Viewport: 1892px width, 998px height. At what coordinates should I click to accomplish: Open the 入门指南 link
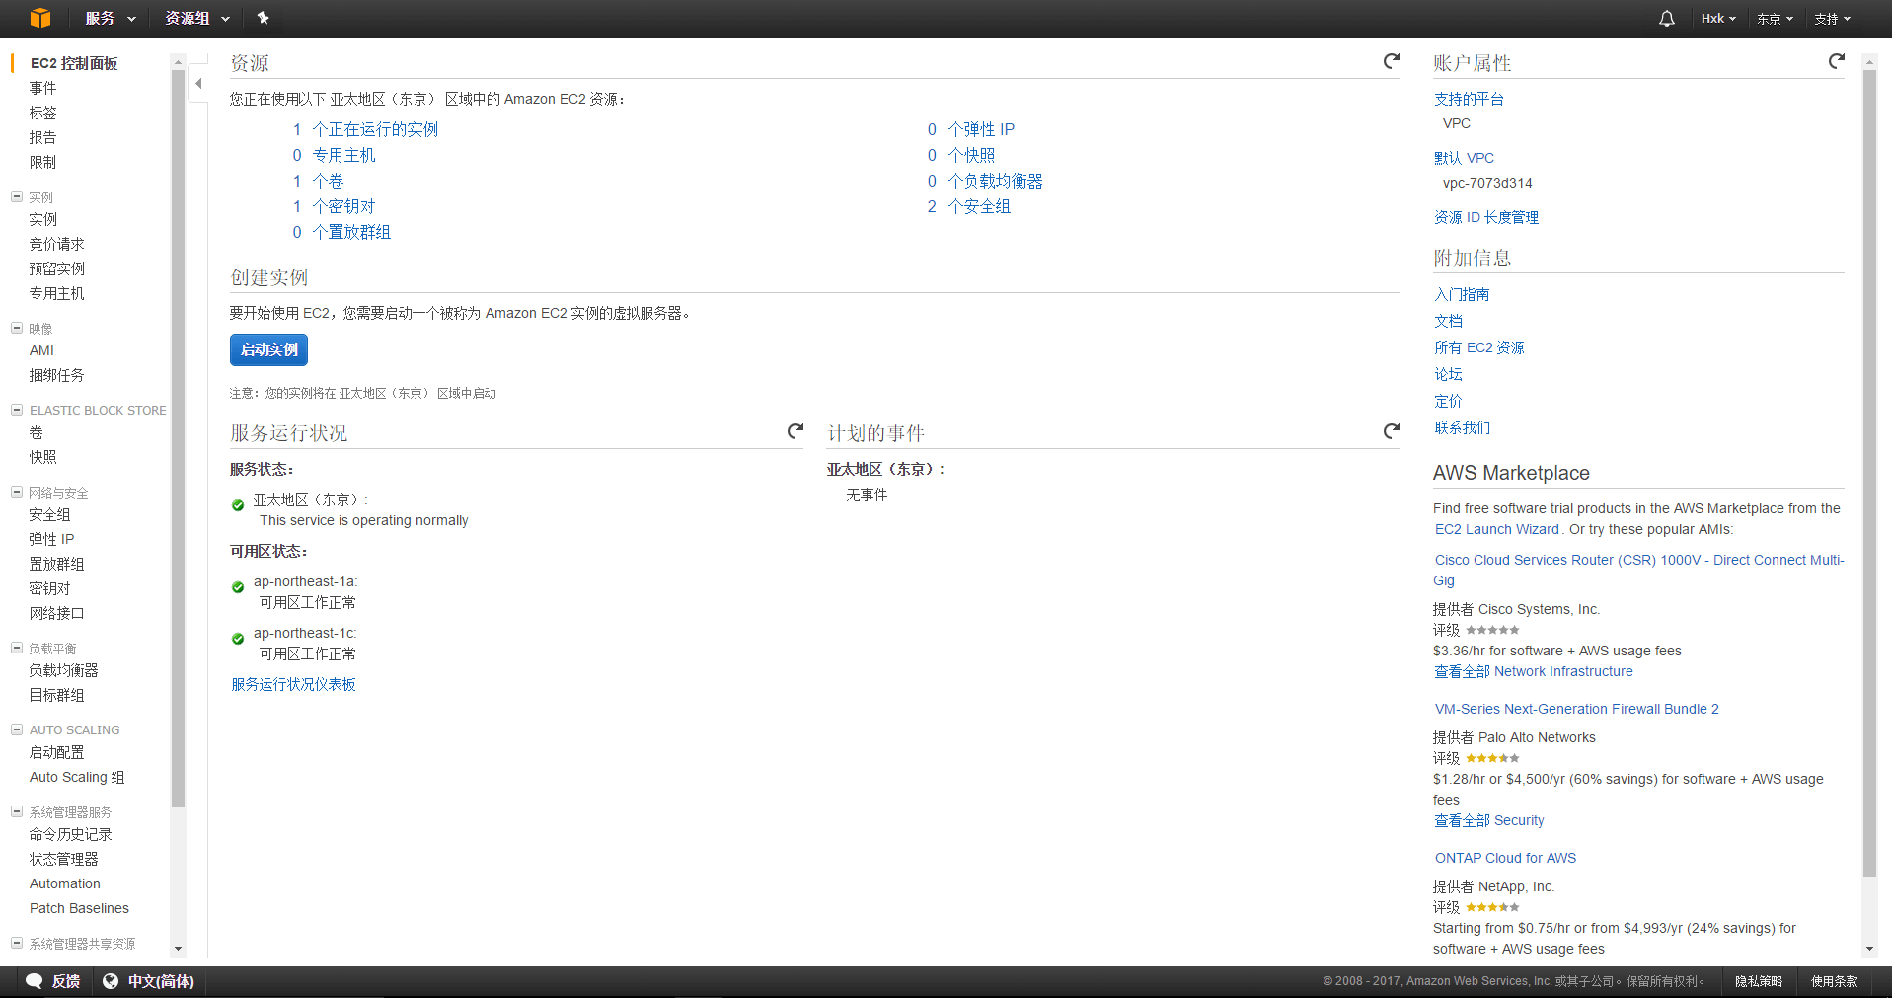click(1462, 294)
